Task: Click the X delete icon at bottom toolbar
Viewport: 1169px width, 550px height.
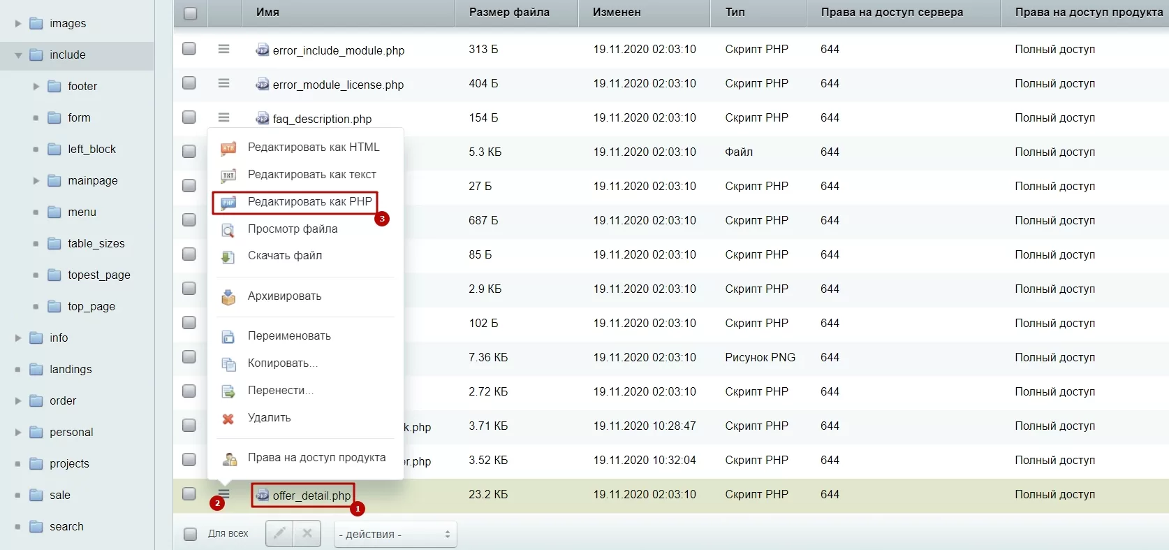Action: [307, 533]
